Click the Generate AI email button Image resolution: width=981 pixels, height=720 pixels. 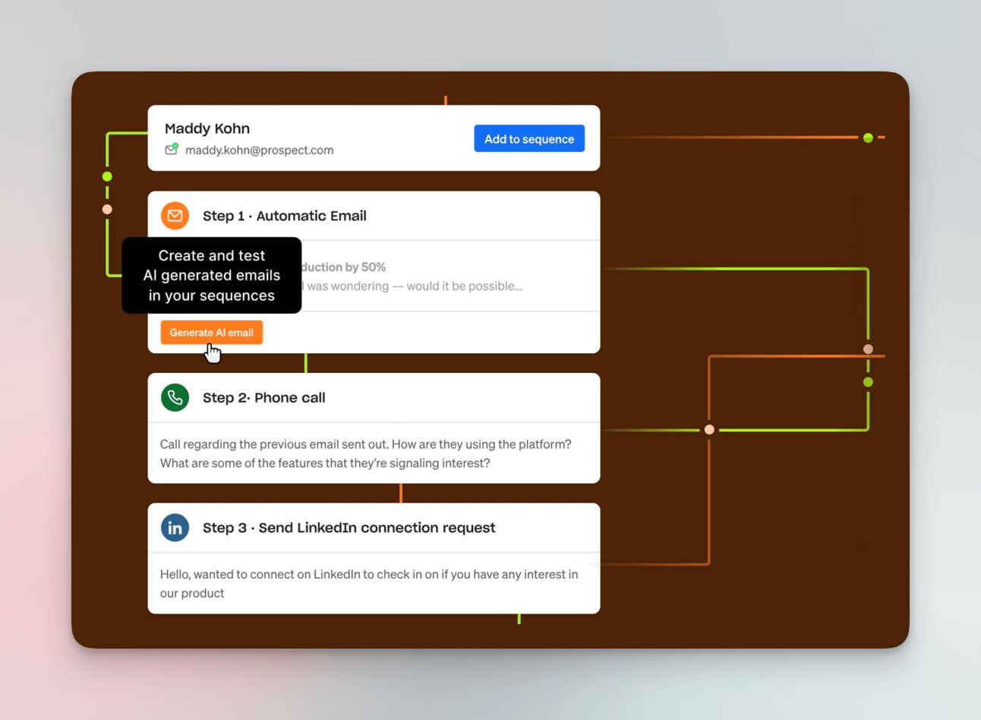click(212, 333)
